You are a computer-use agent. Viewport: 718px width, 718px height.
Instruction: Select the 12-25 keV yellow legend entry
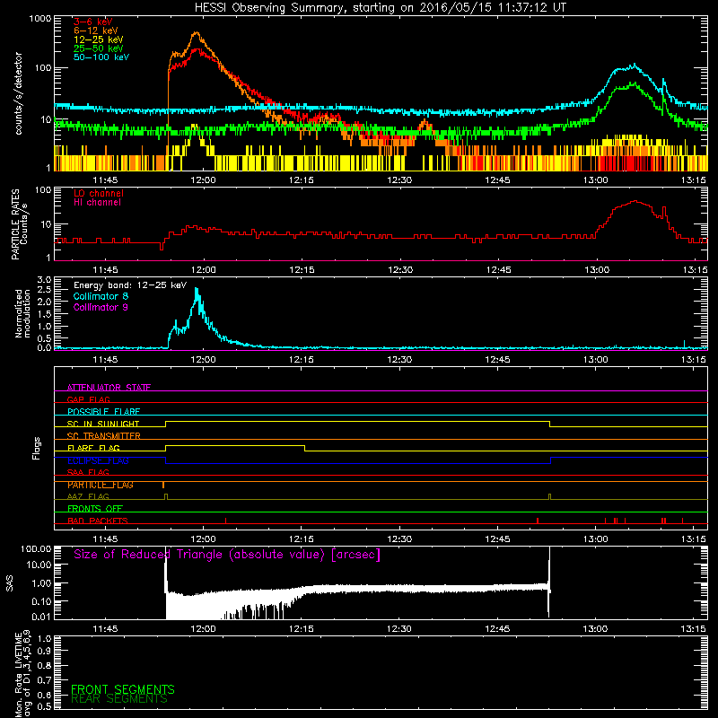[99, 39]
